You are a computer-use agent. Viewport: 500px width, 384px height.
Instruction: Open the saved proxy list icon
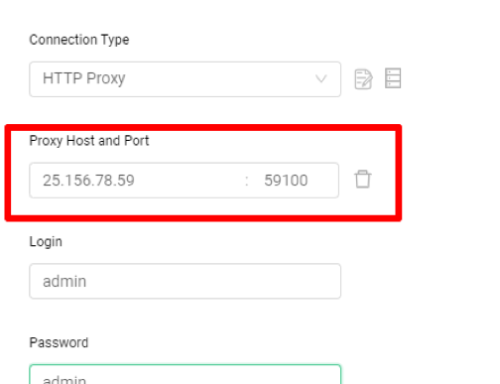coord(393,78)
